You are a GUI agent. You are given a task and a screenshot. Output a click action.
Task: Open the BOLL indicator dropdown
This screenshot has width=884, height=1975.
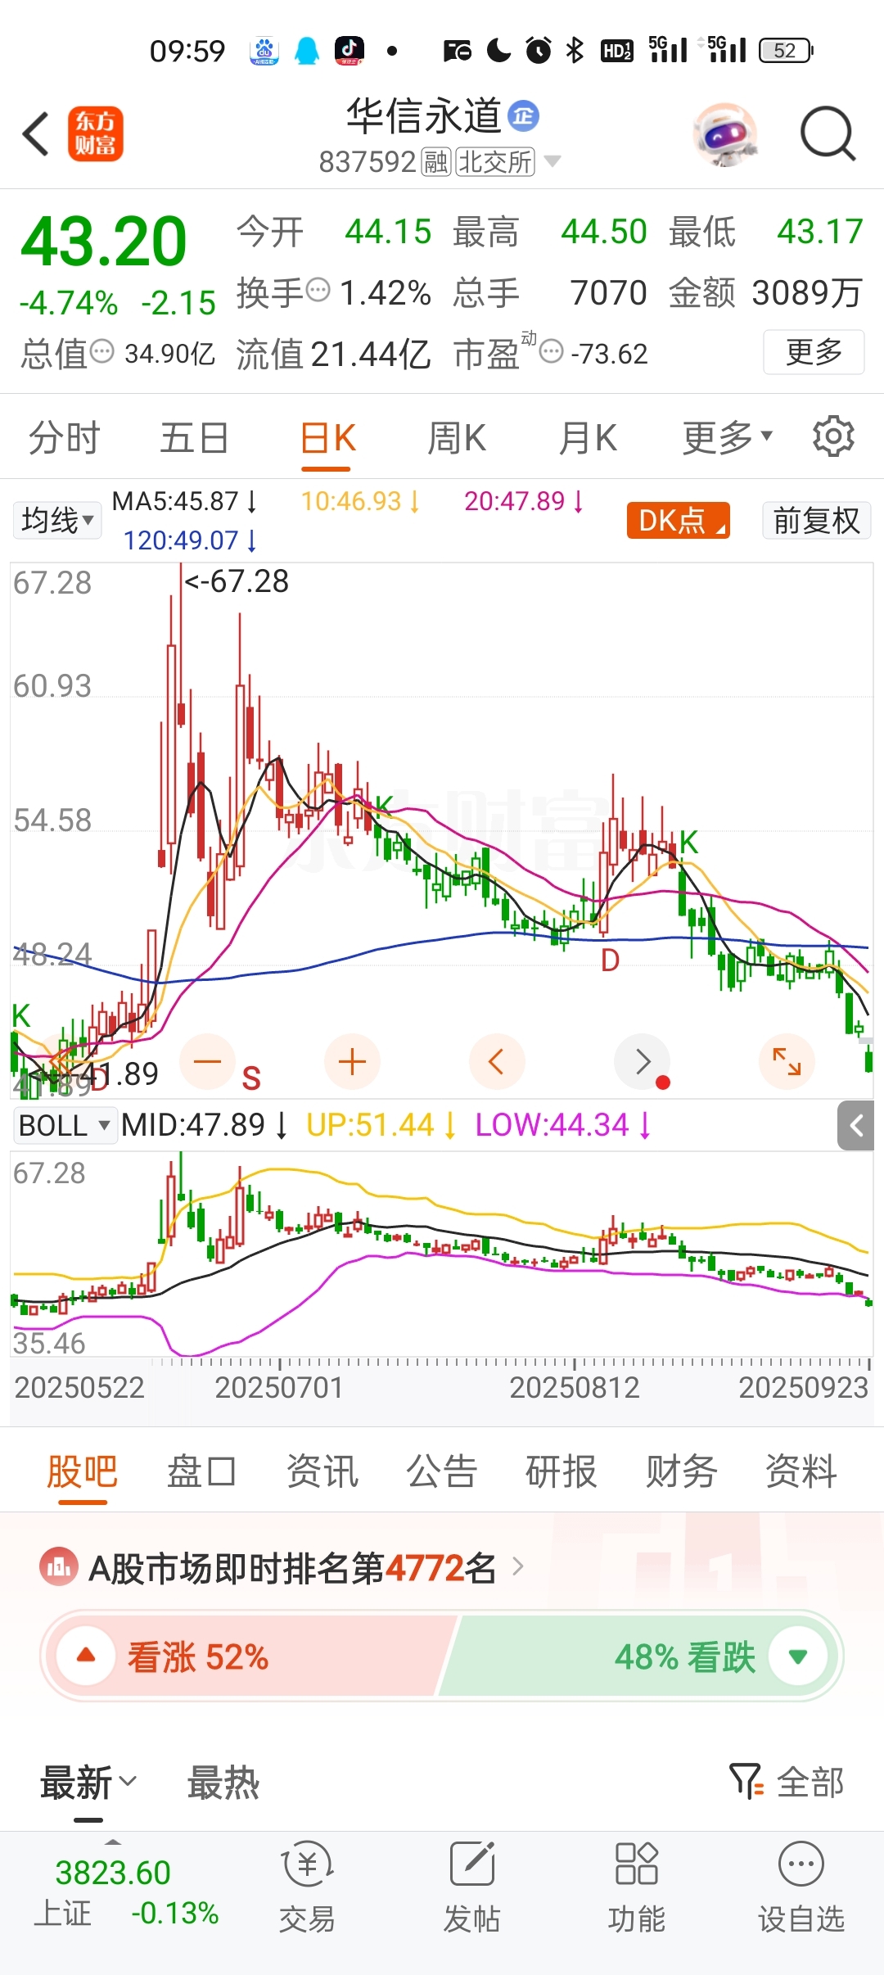point(64,1125)
